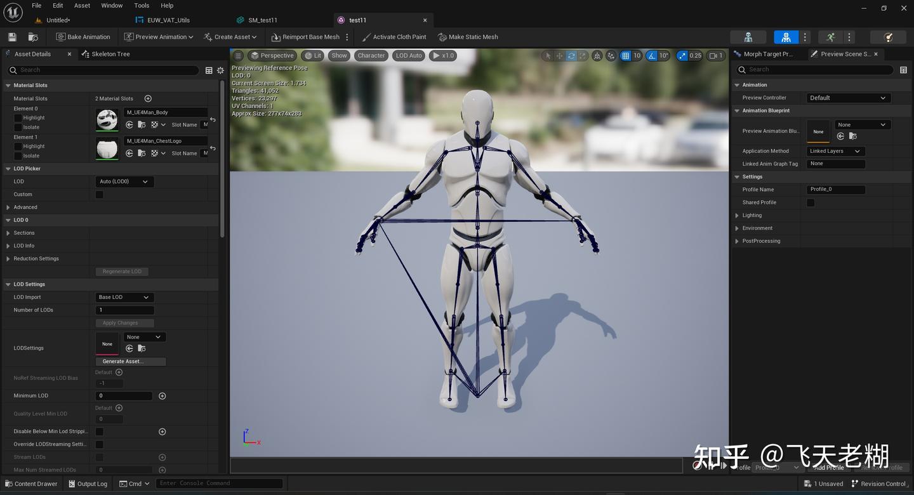Click the Generate Asset button
914x495 pixels.
(x=130, y=361)
